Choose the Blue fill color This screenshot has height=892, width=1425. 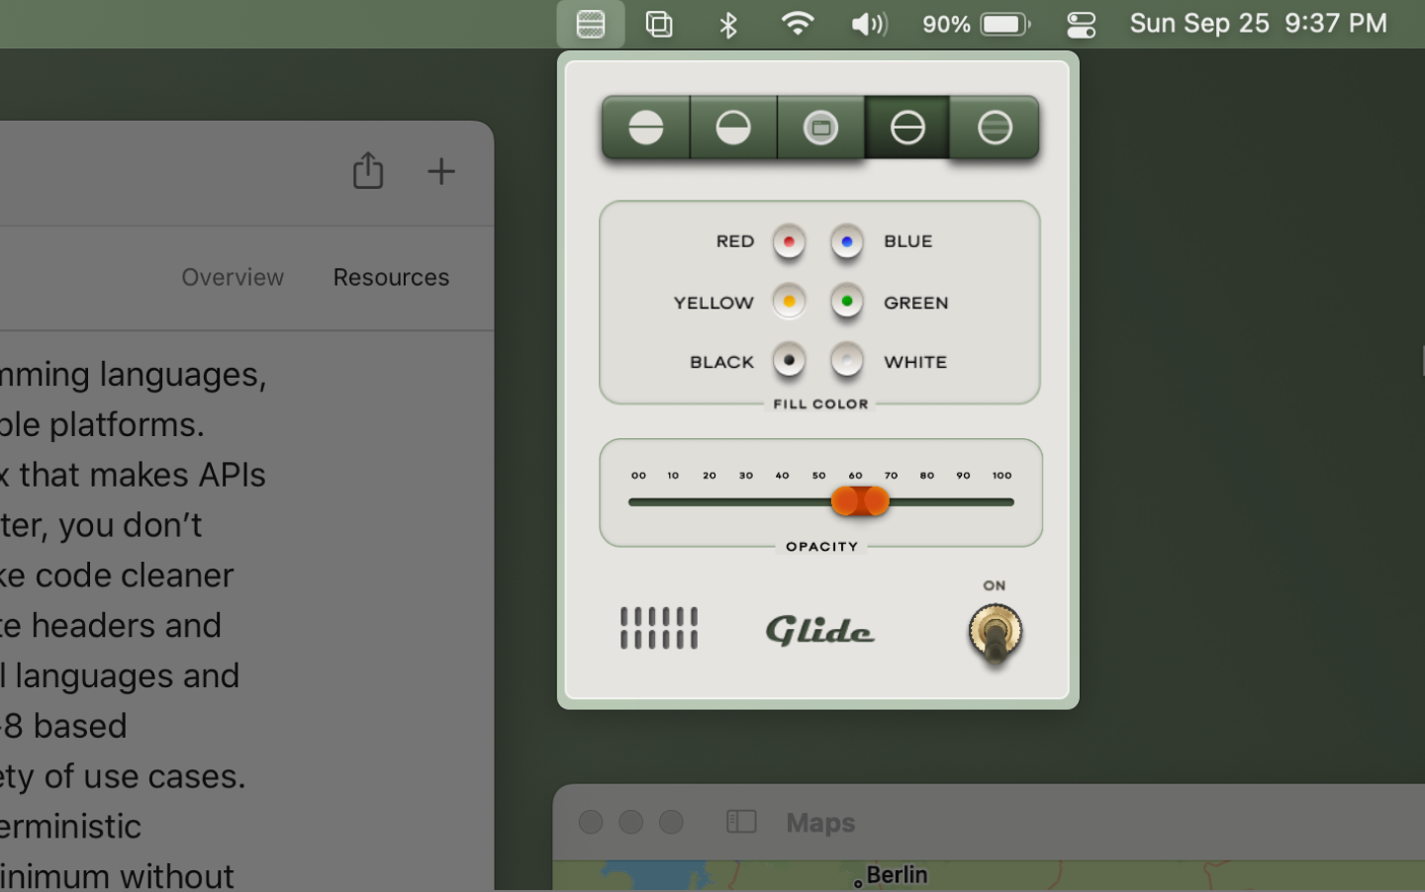point(847,241)
